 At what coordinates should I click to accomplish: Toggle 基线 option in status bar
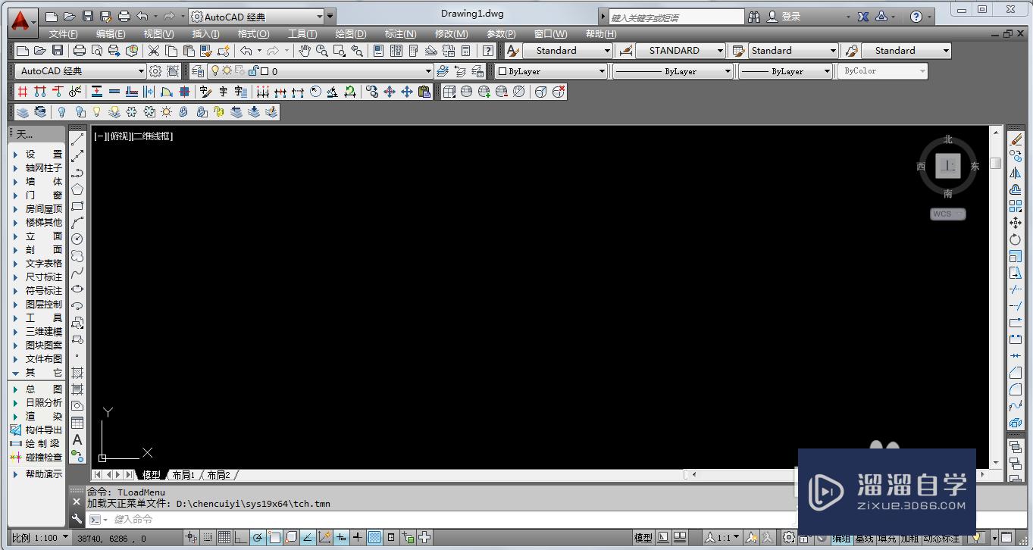864,539
